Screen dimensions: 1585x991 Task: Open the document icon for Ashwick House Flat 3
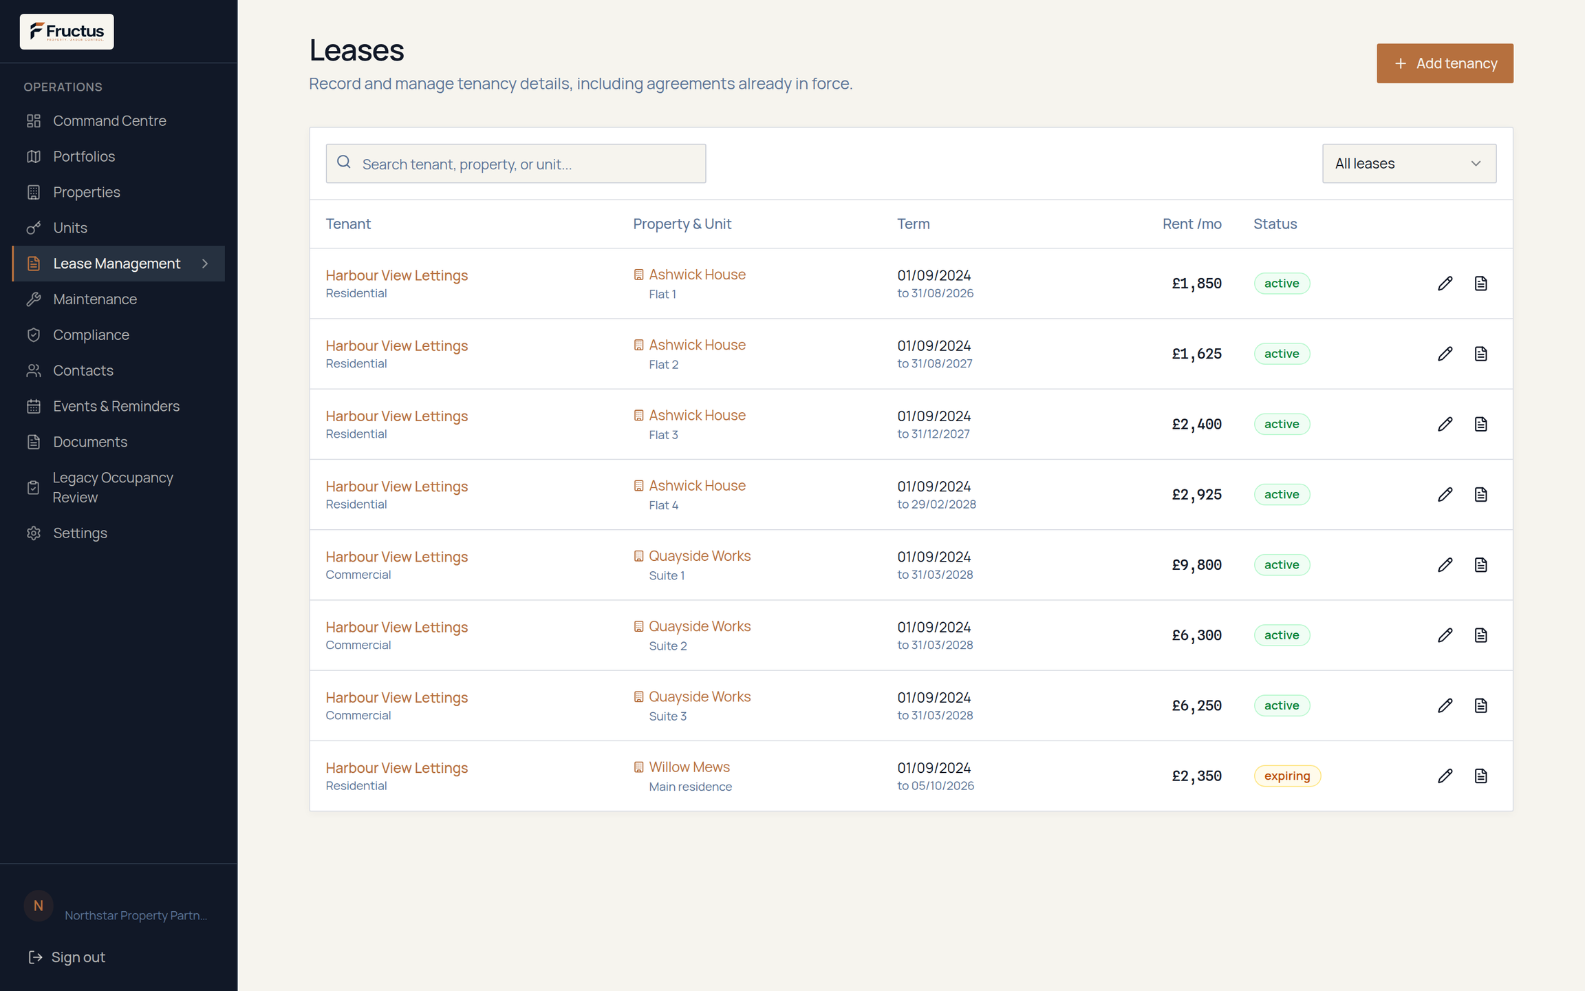(x=1480, y=424)
